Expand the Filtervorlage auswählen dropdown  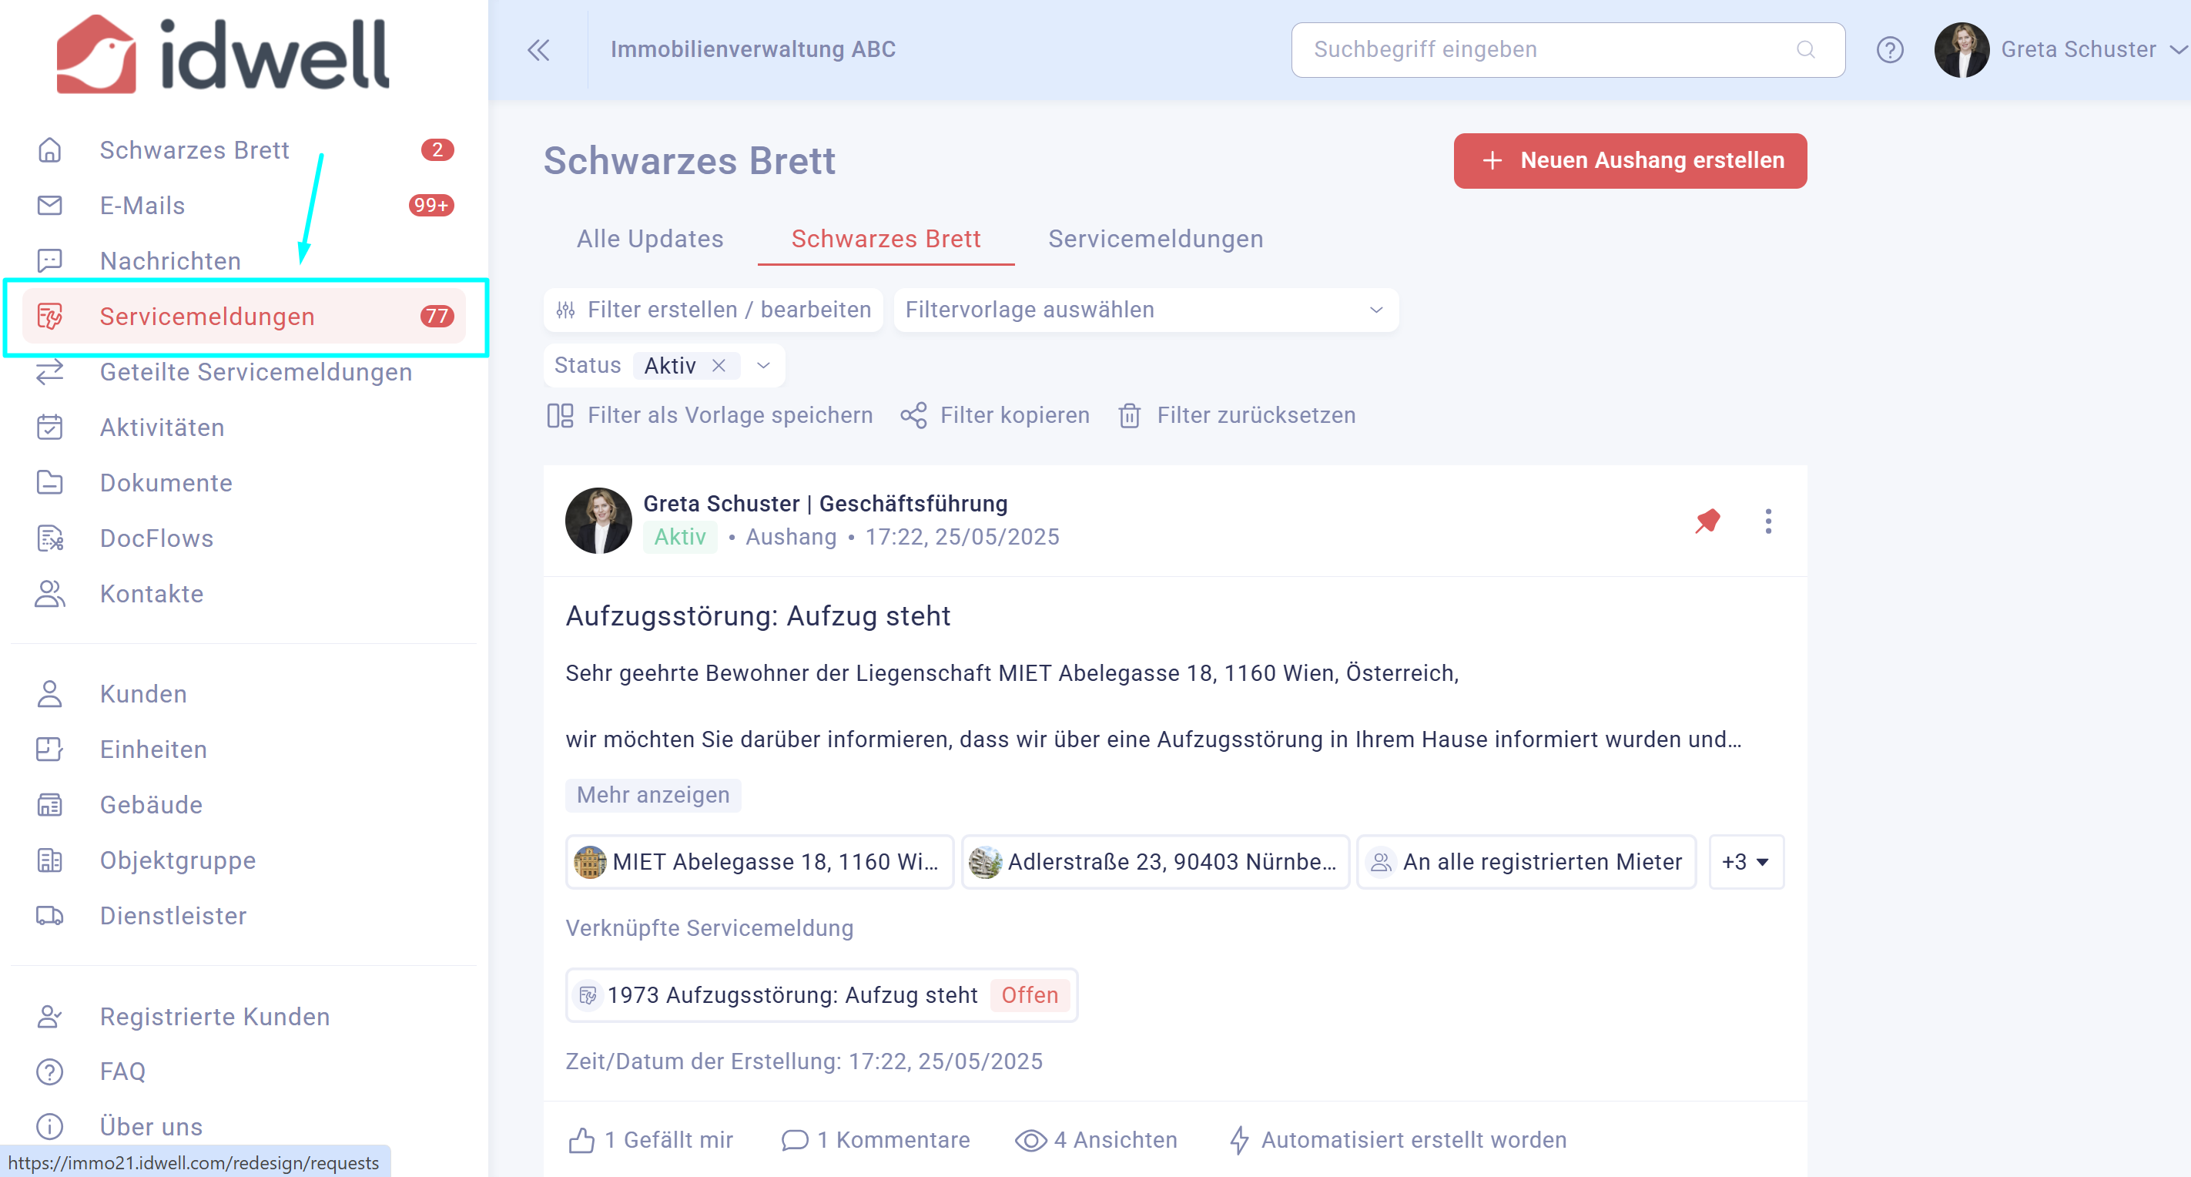click(1145, 310)
